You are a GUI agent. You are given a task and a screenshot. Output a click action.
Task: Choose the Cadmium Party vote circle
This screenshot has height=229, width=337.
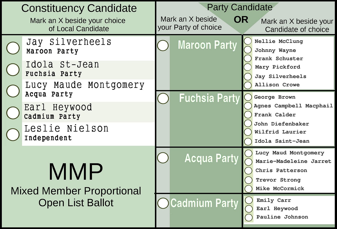163,203
